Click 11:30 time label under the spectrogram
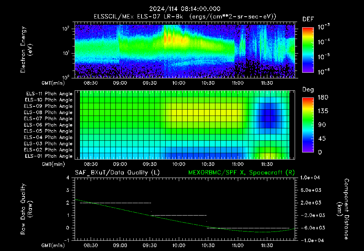The image size is (364, 251). click(267, 83)
